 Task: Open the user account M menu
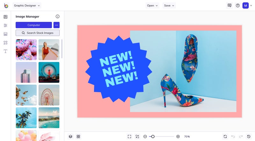[x=245, y=5]
